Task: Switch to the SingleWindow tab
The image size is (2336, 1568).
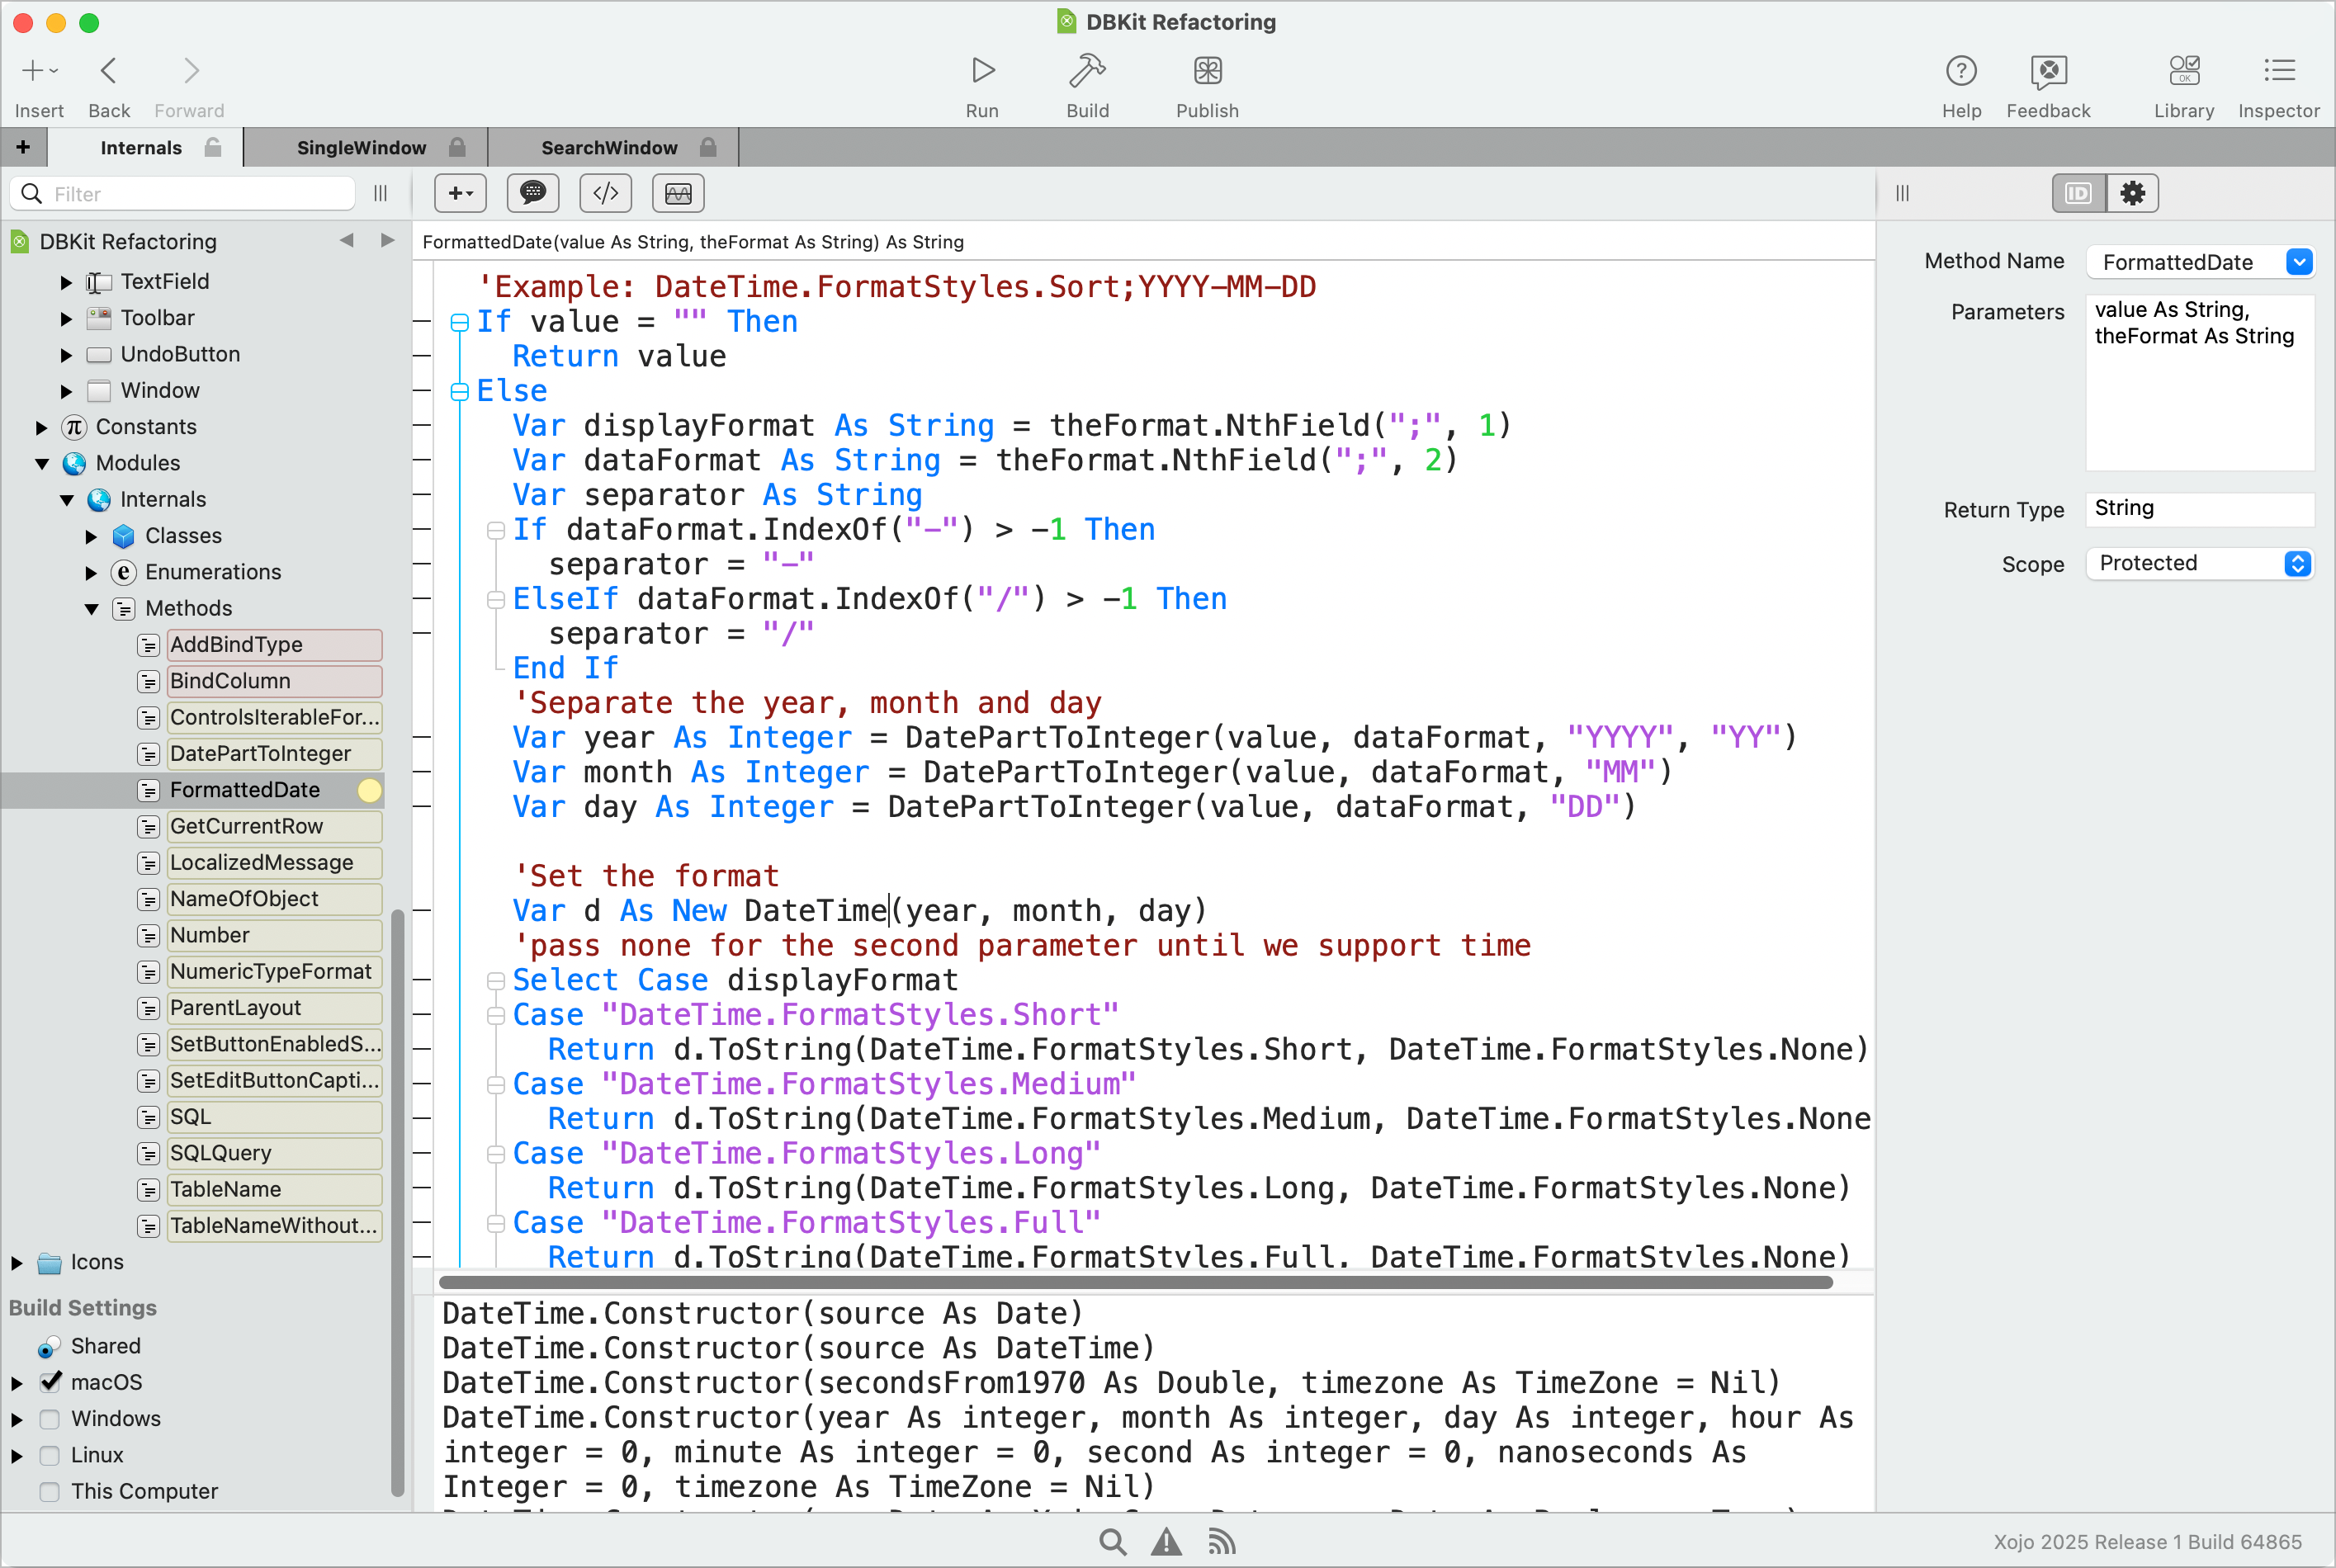Action: [361, 148]
